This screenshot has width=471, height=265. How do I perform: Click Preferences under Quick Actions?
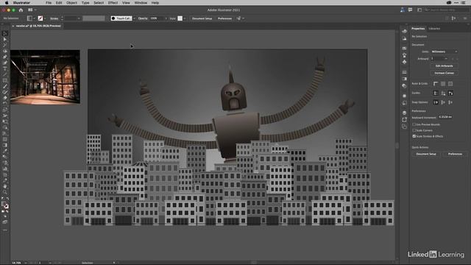click(x=455, y=154)
